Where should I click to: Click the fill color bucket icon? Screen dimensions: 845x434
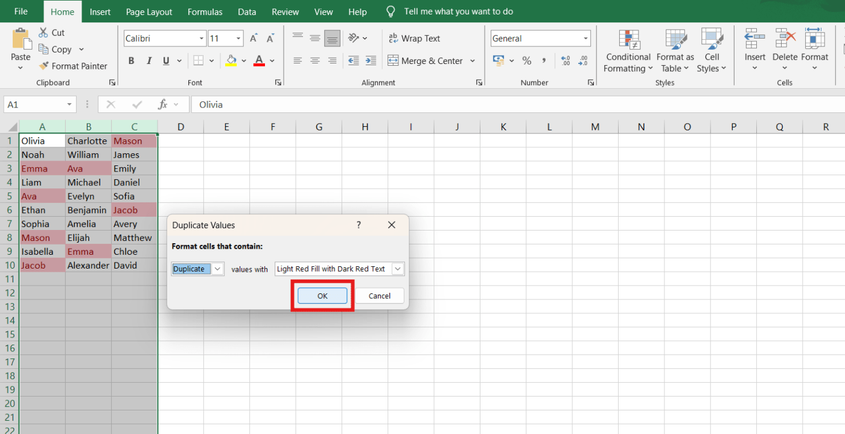(x=231, y=61)
